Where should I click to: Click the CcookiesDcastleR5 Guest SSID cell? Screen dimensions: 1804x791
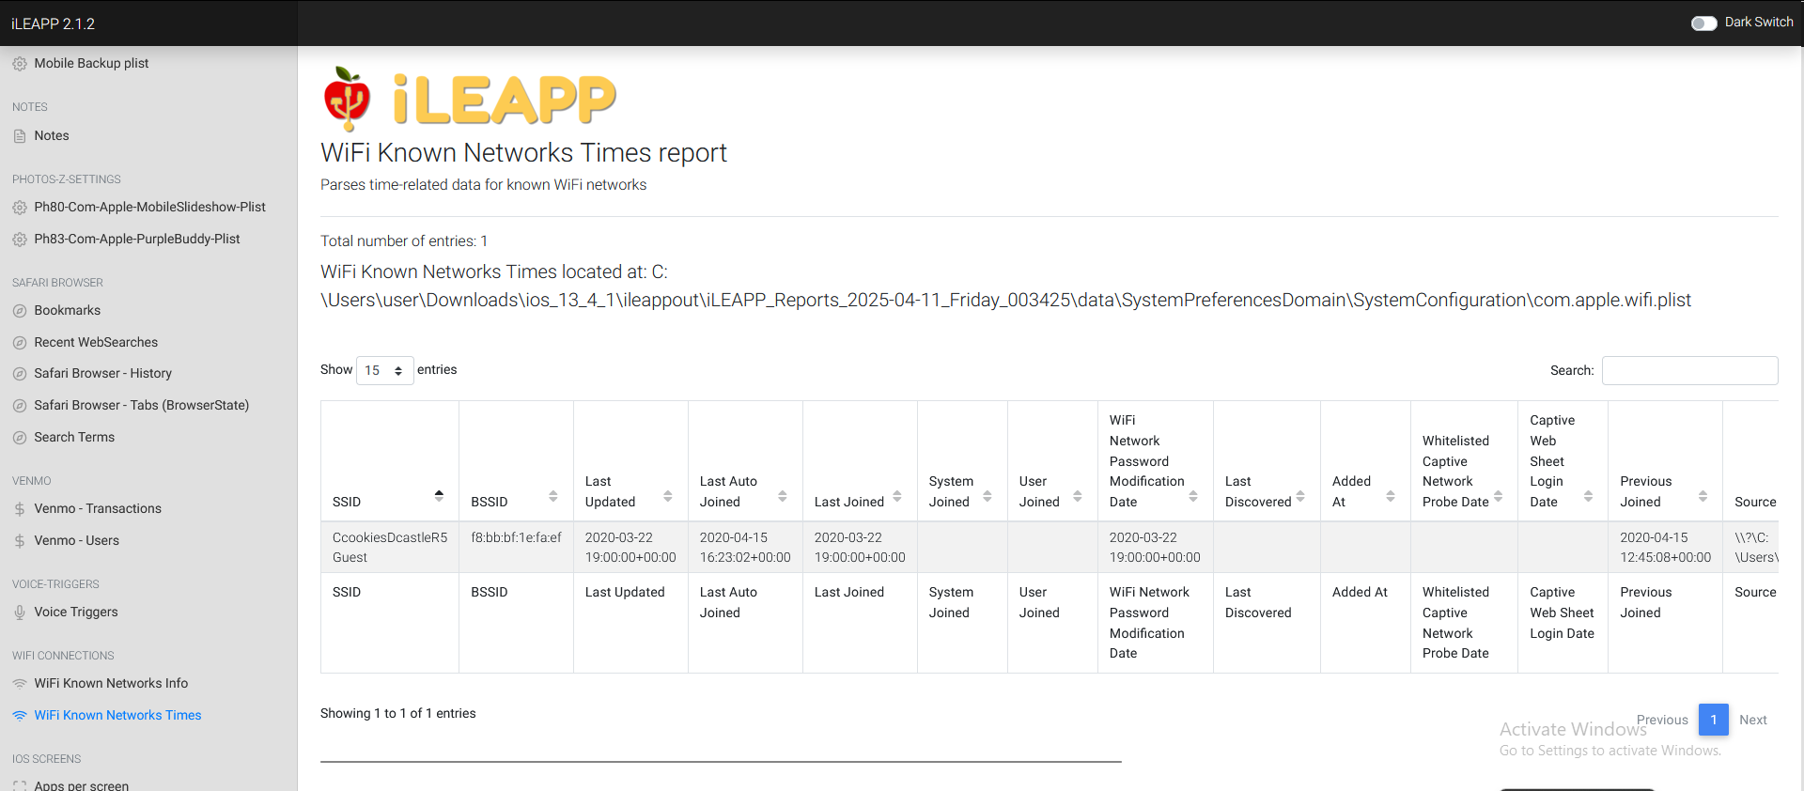click(389, 548)
